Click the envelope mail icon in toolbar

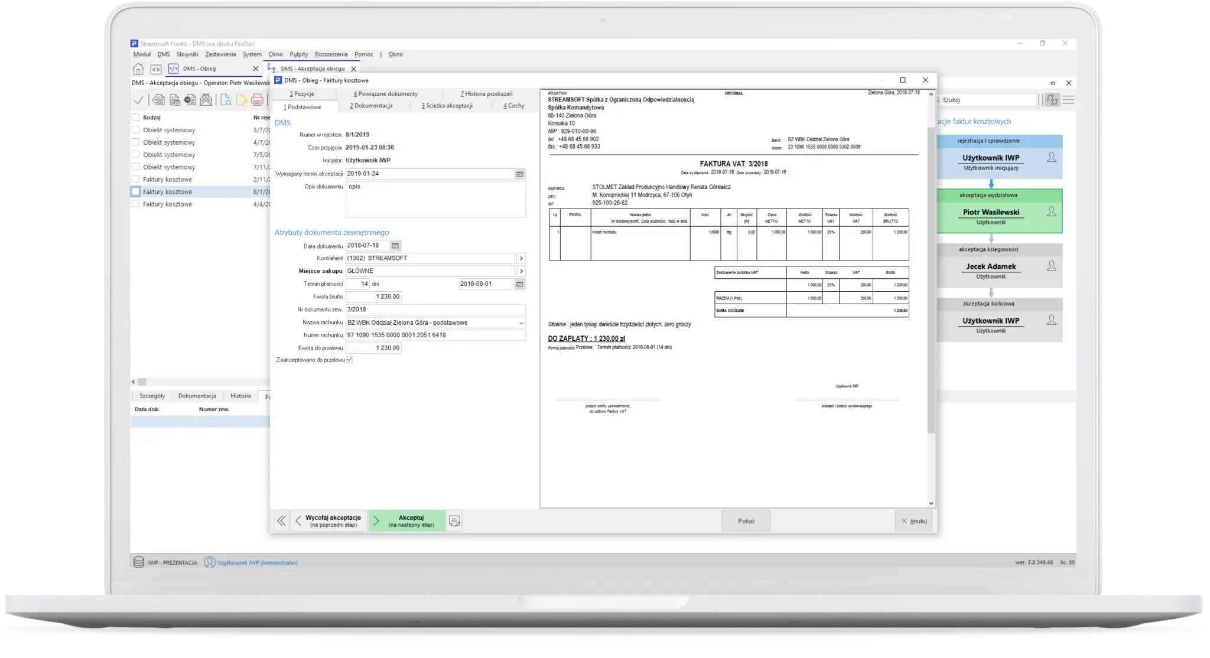(206, 100)
